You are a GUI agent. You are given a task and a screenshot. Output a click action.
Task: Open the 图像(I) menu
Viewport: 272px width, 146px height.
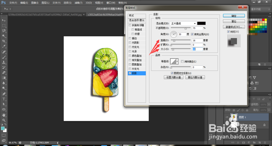click(x=35, y=3)
